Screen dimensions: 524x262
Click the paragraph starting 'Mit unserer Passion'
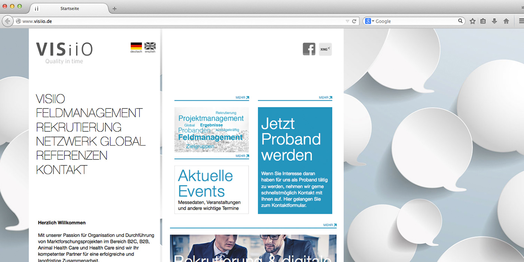[x=96, y=248]
